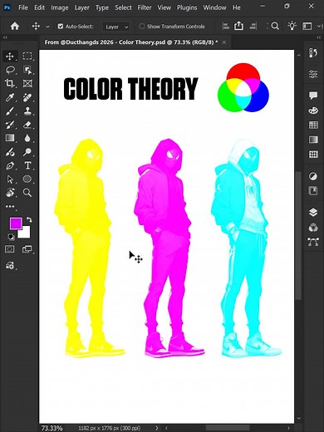The height and width of the screenshot is (432, 324).
Task: Click the horizontal canvas scrollbar
Action: click(x=227, y=428)
